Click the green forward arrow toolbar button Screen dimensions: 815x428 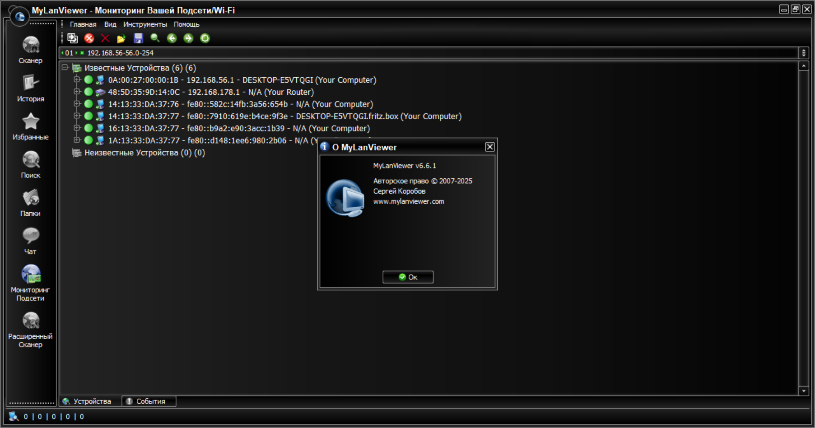(188, 38)
